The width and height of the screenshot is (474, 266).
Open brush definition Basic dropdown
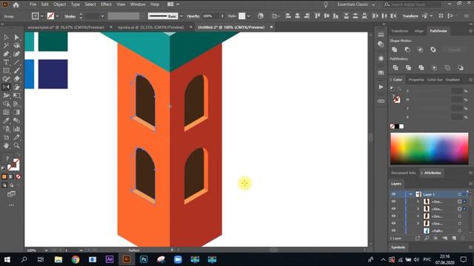(x=181, y=16)
